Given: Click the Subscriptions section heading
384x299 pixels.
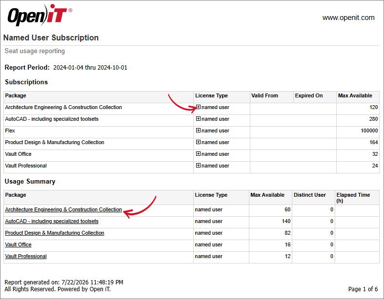Looking at the screenshot, I should 26,82.
